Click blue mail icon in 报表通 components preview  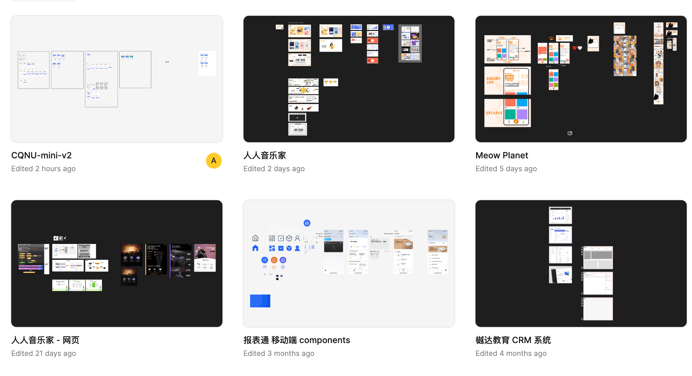tap(307, 223)
